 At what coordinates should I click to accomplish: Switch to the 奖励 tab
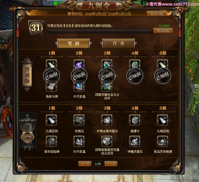[x=73, y=43]
